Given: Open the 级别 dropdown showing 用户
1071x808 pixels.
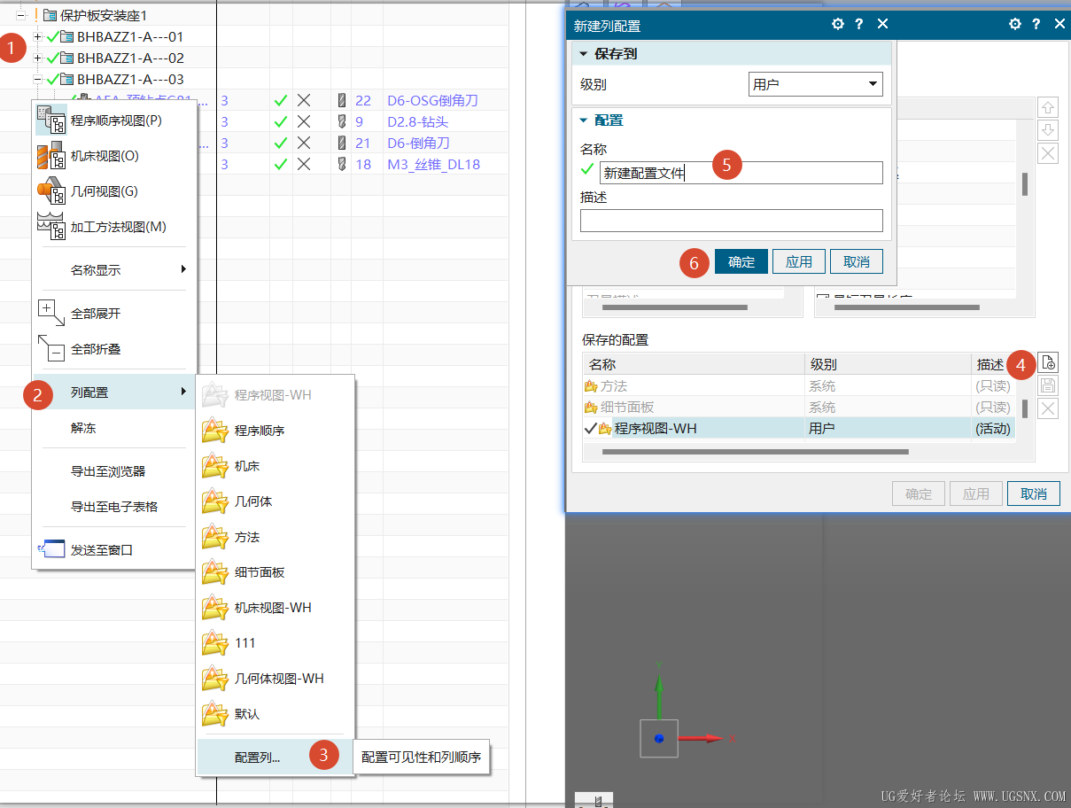Looking at the screenshot, I should [816, 85].
